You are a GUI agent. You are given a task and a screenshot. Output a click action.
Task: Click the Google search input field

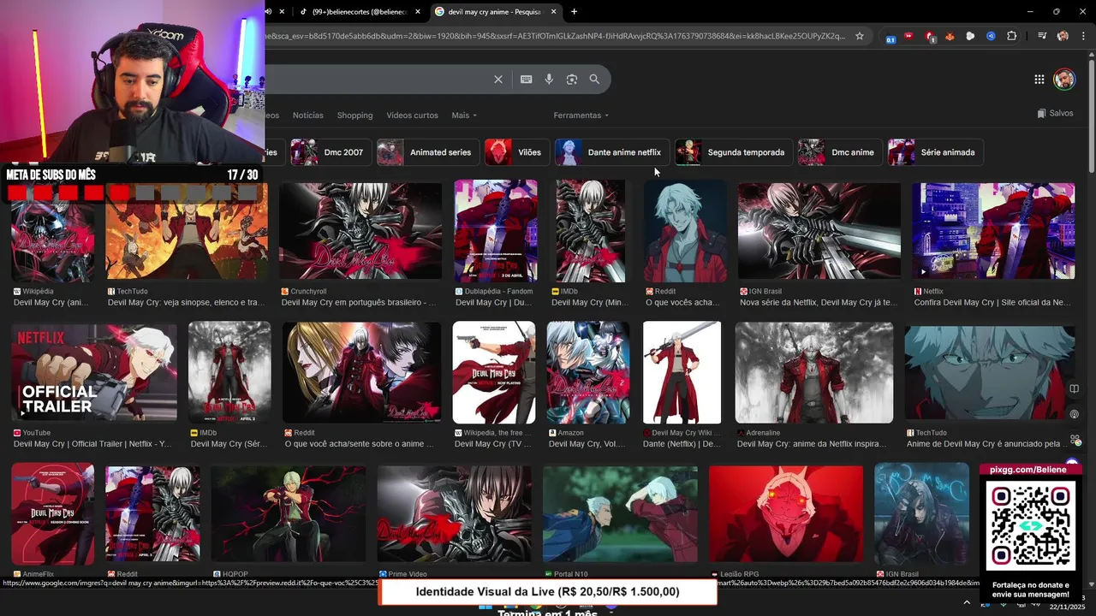tap(377, 80)
